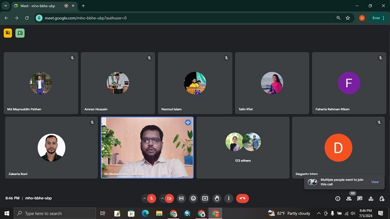Open the activities panel
The image size is (390, 219).
371,199
